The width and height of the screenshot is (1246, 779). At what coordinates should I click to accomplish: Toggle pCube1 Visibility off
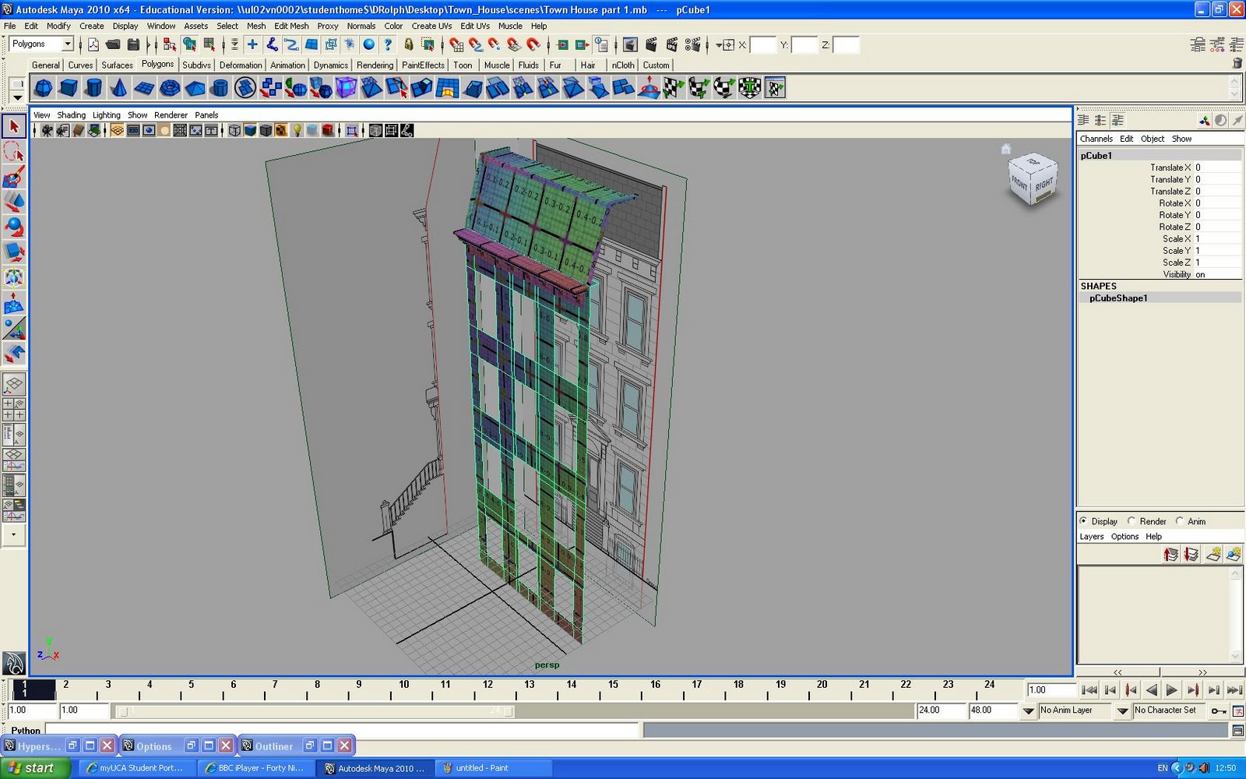(x=1200, y=274)
